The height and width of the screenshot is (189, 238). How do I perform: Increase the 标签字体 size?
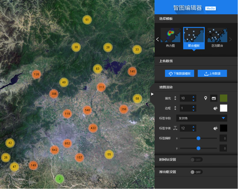point(193,127)
